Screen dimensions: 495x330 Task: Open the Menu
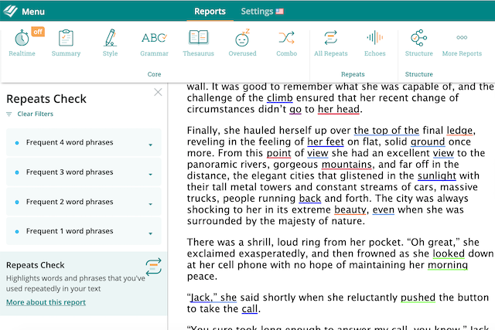coord(33,12)
